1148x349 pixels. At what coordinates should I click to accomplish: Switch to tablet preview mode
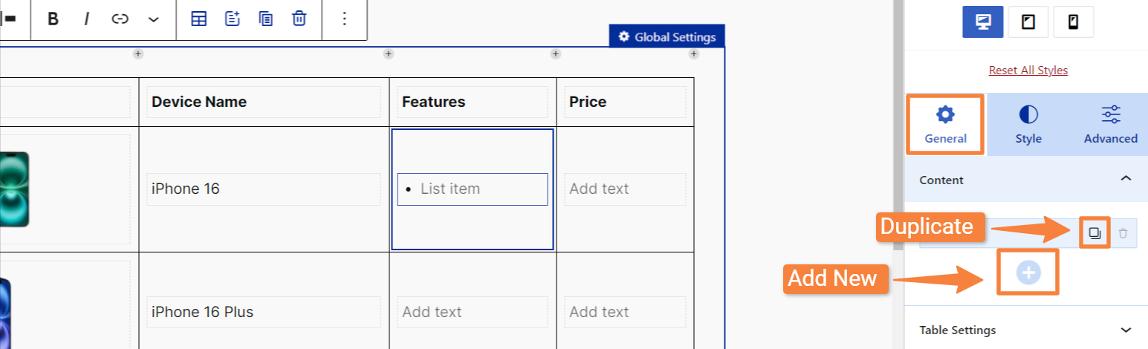[1028, 22]
